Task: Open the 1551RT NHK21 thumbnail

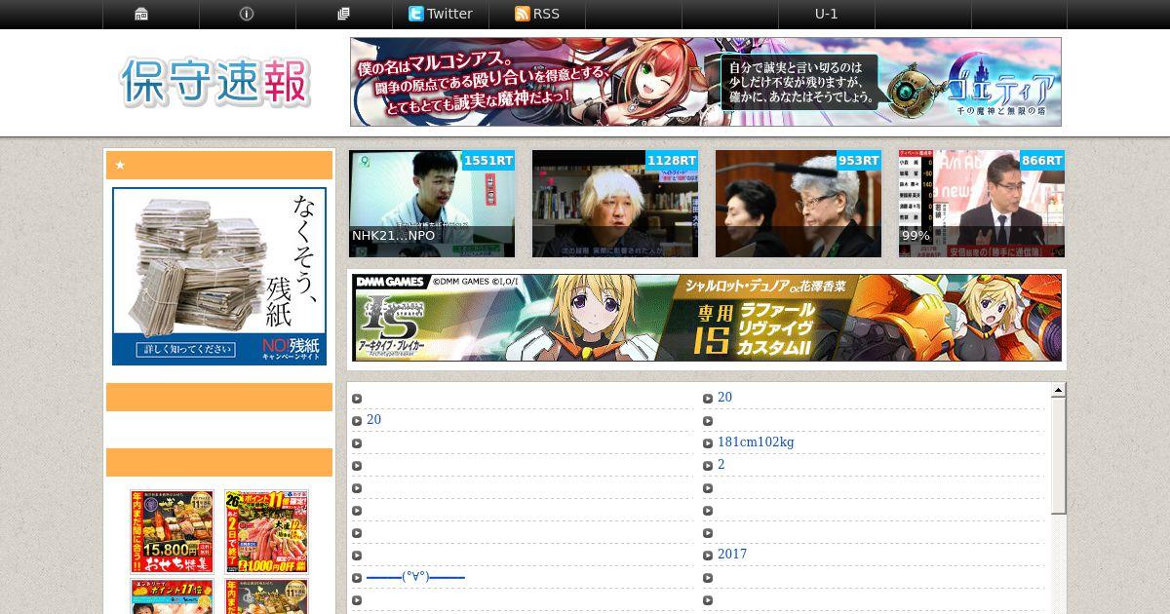Action: [432, 204]
